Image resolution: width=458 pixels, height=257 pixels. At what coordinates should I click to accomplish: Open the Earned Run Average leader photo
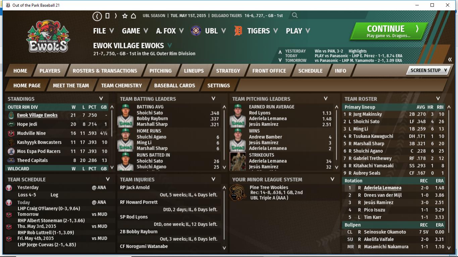(x=238, y=116)
